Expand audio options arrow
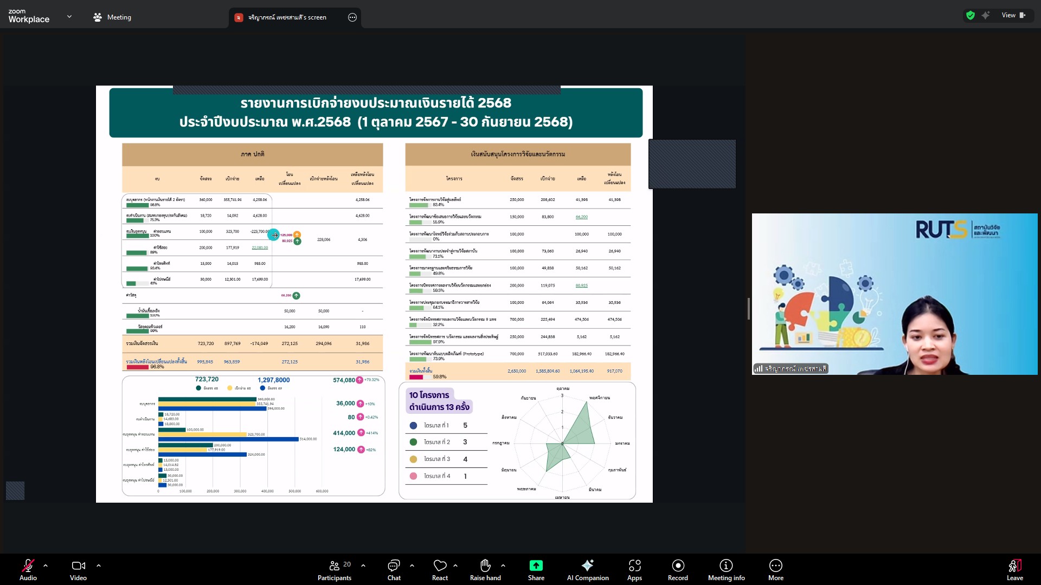 [46, 565]
